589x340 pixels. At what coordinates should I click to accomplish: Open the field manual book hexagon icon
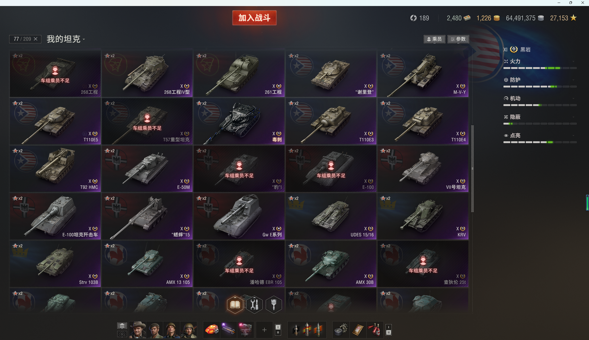point(235,304)
